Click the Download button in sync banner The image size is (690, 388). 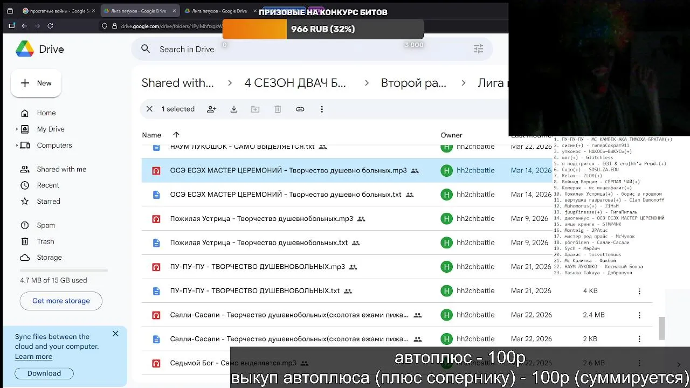(x=44, y=373)
